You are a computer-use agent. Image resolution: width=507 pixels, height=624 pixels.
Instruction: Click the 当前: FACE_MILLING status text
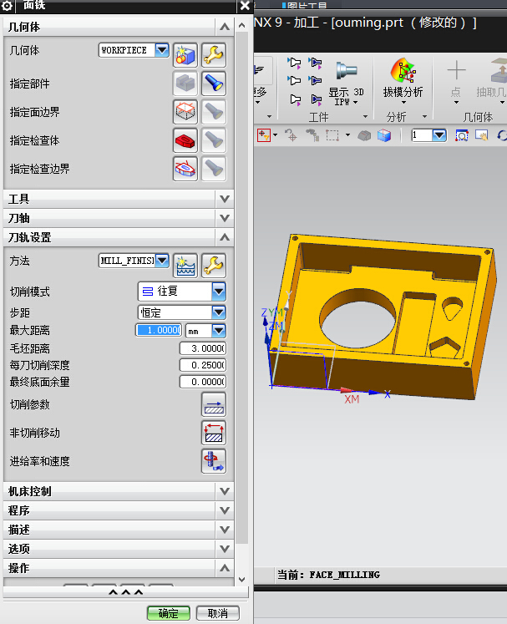coord(328,575)
